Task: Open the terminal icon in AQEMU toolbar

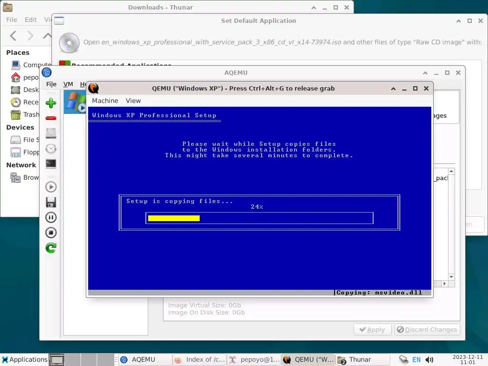Action: pyautogui.click(x=51, y=163)
